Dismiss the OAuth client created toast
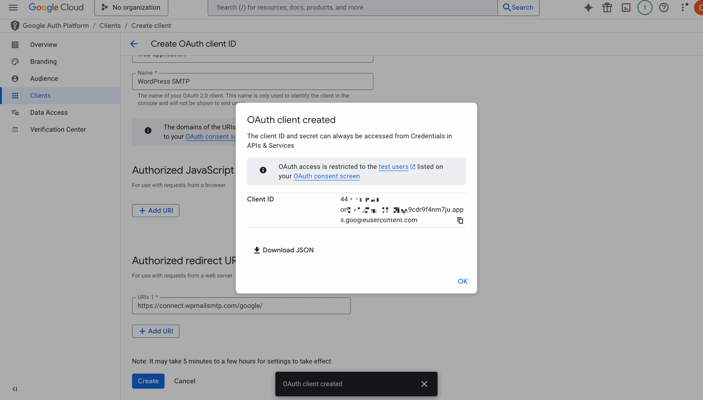 click(x=424, y=384)
